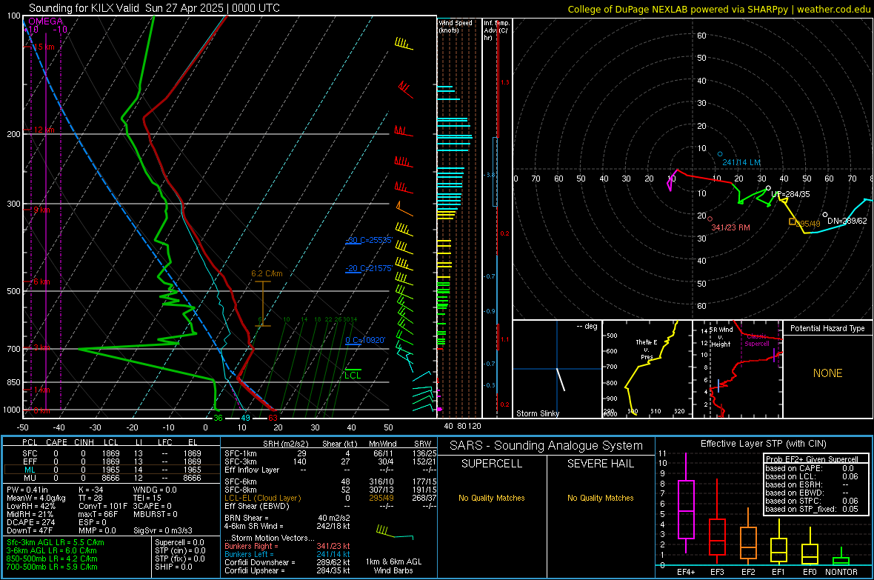Image resolution: width=874 pixels, height=580 pixels.
Task: Click the OMEGA label on the Skew-T
Action: click(46, 21)
